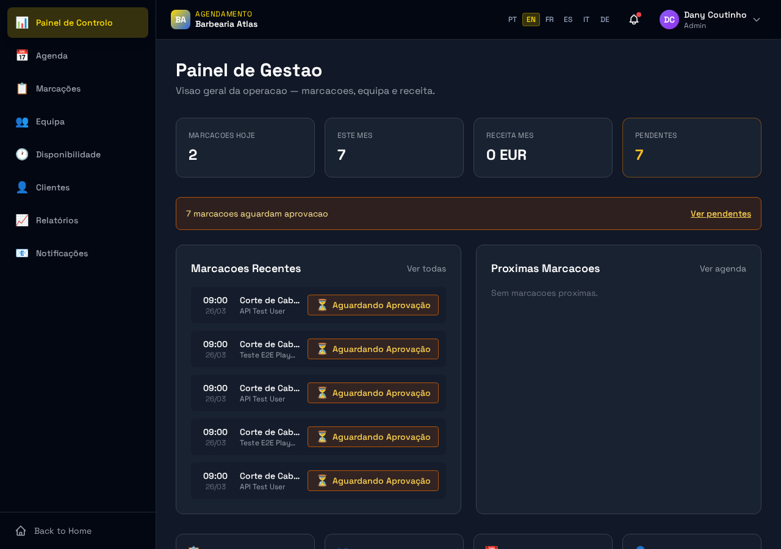Image resolution: width=781 pixels, height=549 pixels.
Task: Select the first Teste E2E Play... booking row
Action: (319, 349)
